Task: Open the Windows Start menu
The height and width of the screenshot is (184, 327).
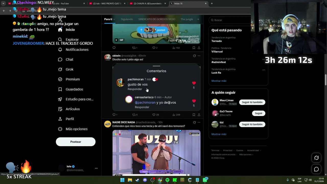Action: tap(122, 180)
